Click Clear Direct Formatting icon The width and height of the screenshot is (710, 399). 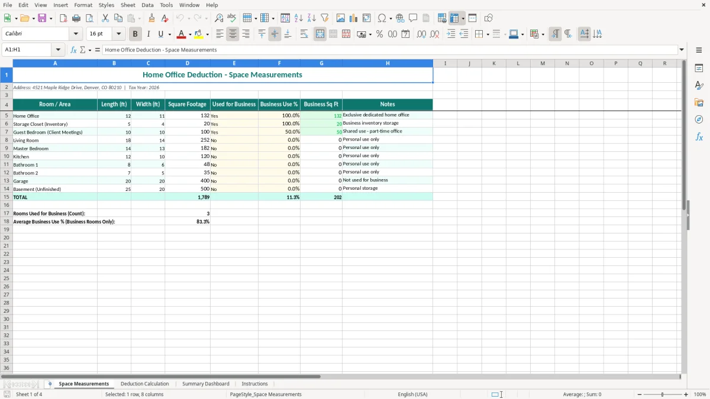[x=165, y=18]
